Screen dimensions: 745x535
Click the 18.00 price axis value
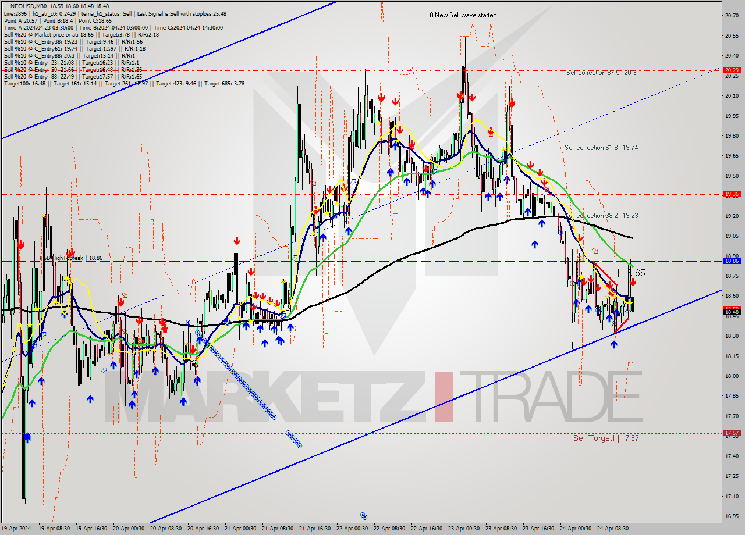[x=731, y=376]
